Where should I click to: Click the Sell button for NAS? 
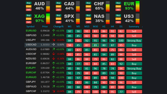click(88, 22)
